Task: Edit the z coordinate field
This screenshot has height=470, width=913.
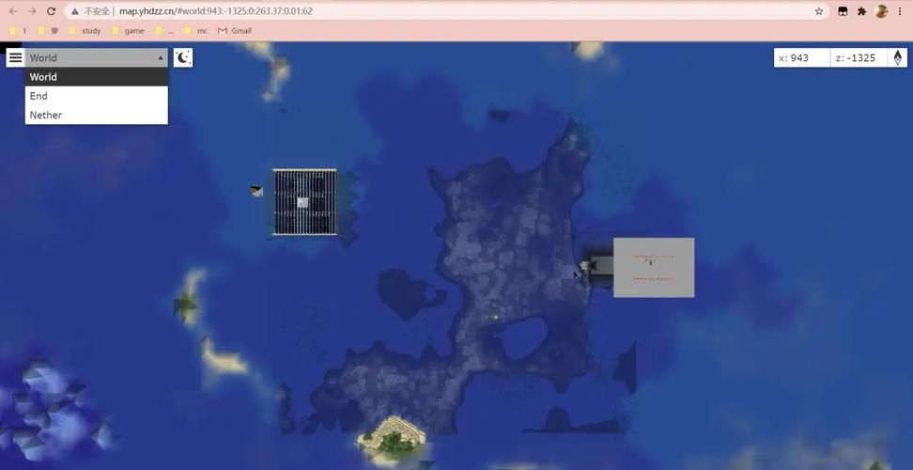Action: click(859, 57)
